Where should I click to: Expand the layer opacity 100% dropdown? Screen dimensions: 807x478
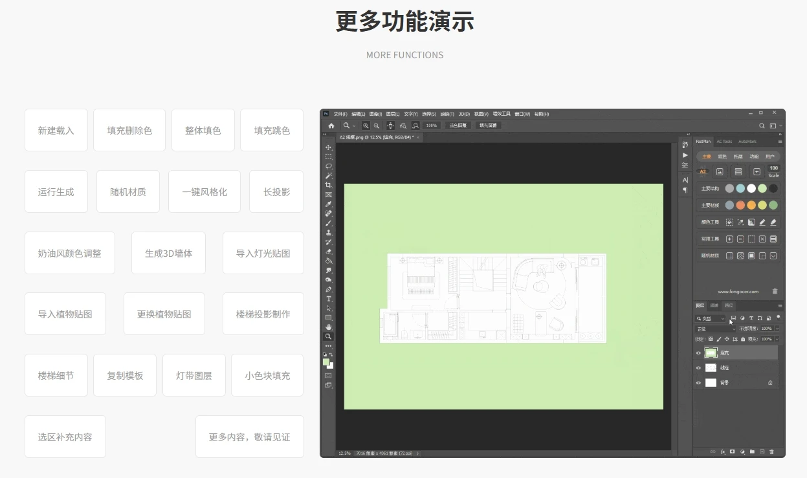point(777,329)
